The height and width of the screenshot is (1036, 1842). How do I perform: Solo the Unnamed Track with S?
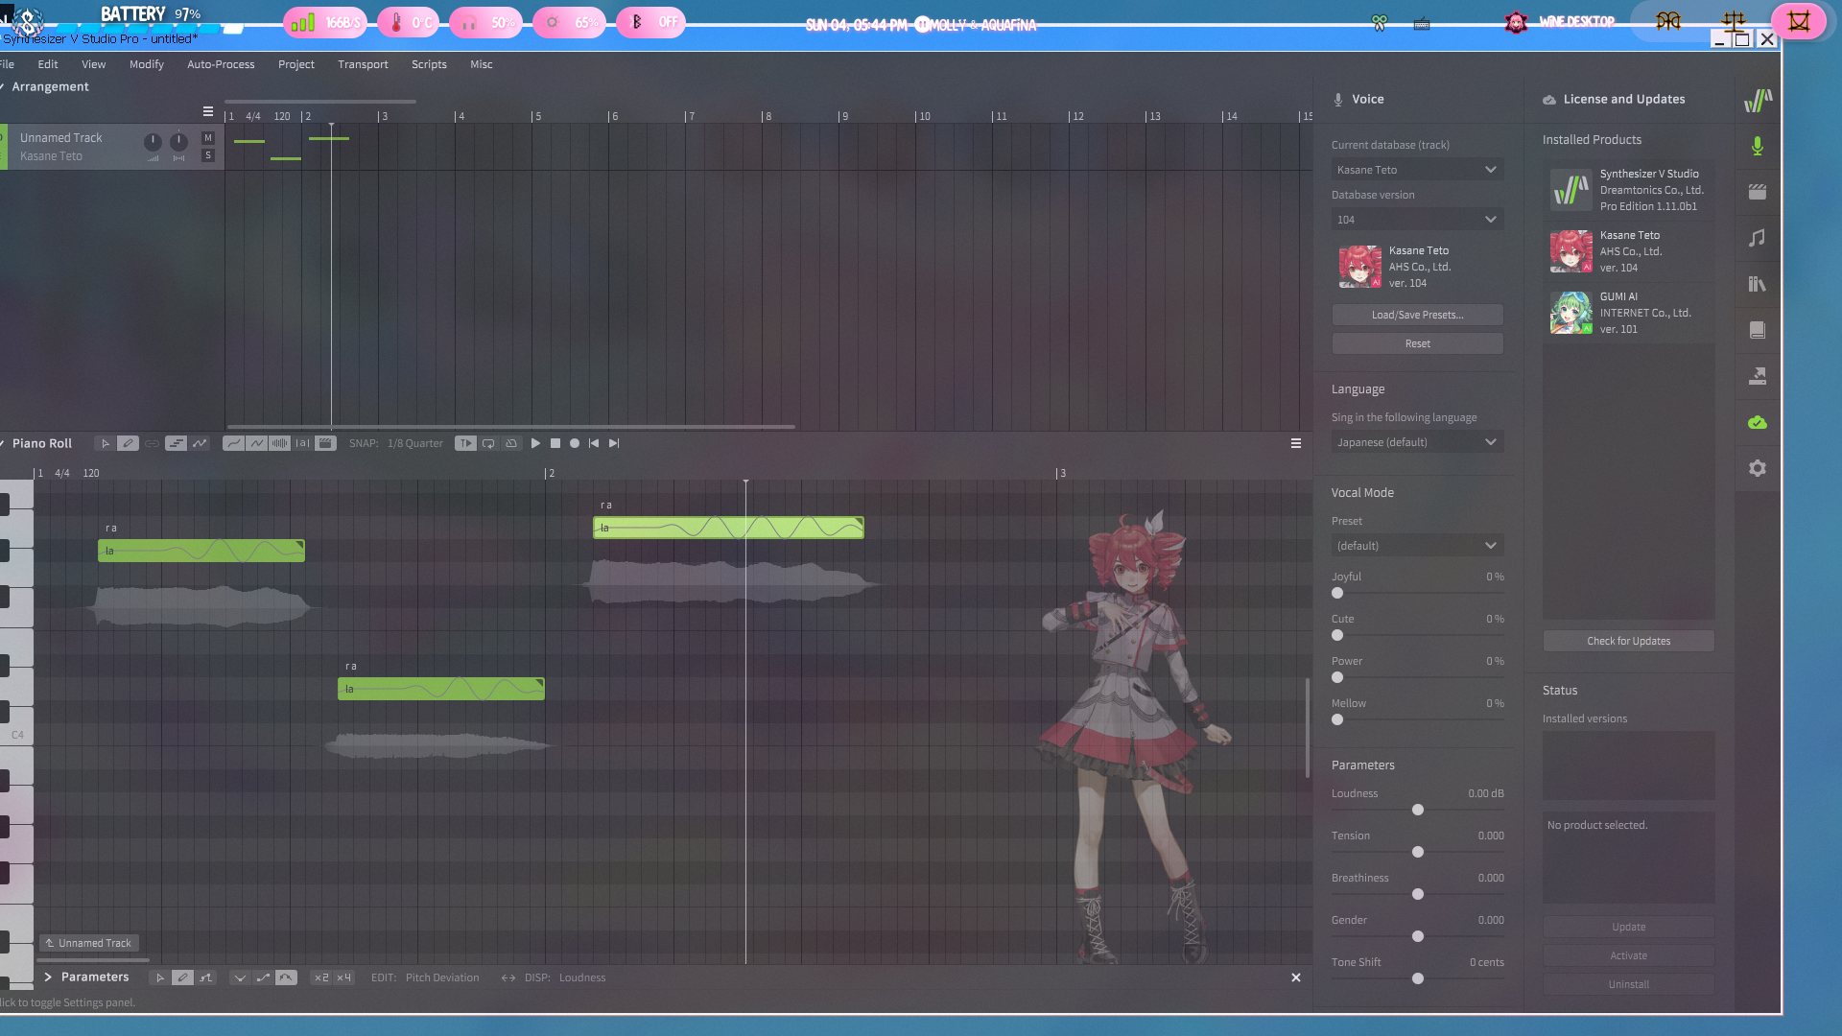[208, 155]
